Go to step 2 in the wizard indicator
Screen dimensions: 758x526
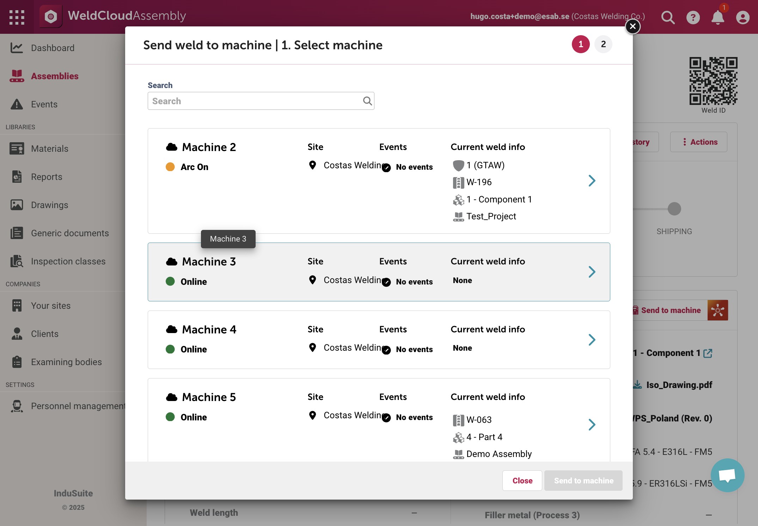603,44
